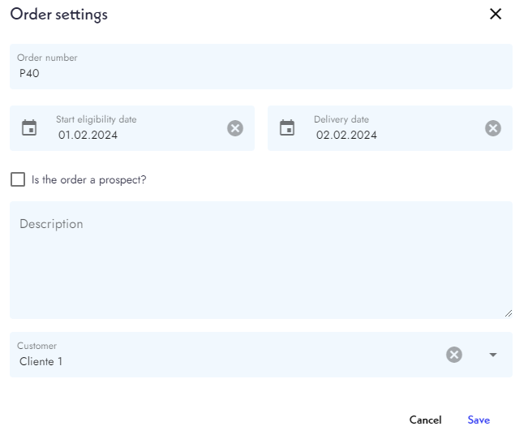Click the Order number field label
This screenshot has width=528, height=435.
[x=47, y=58]
